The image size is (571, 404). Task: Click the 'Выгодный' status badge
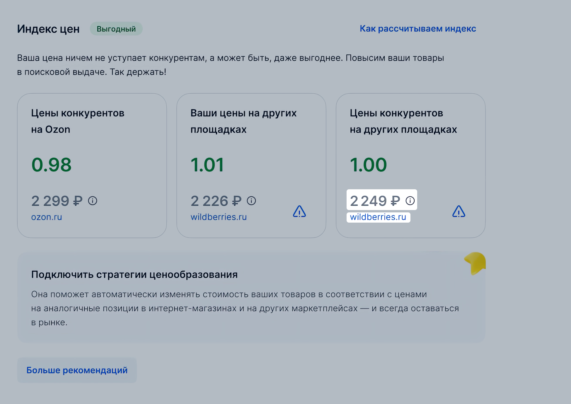(116, 29)
